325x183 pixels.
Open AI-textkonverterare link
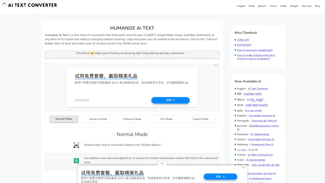pyautogui.click(x=260, y=179)
